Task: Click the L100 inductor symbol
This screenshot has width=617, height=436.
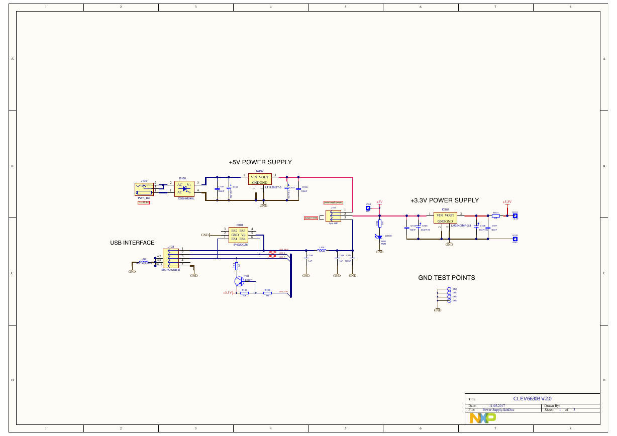Action: [322, 250]
